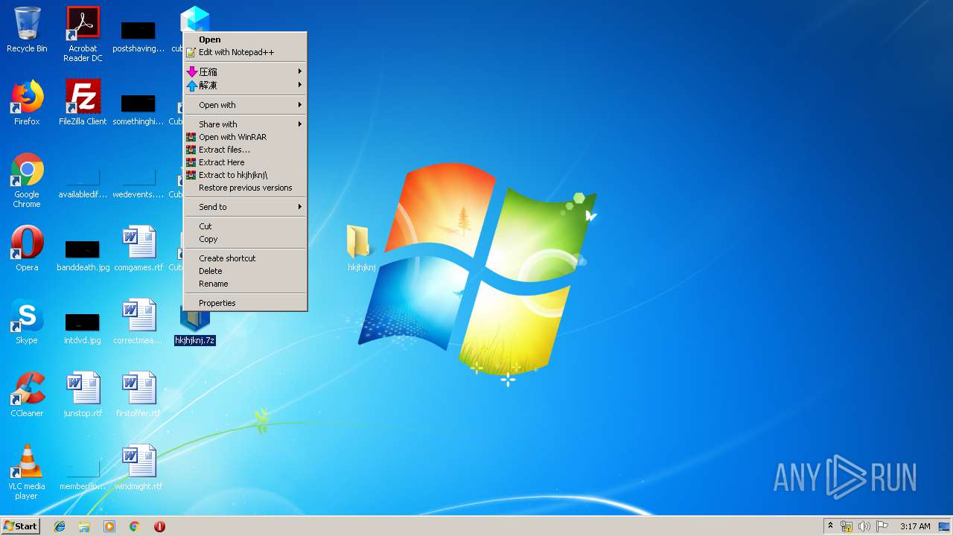Open Internet Explorer from taskbar
This screenshot has width=953, height=536.
tap(60, 526)
